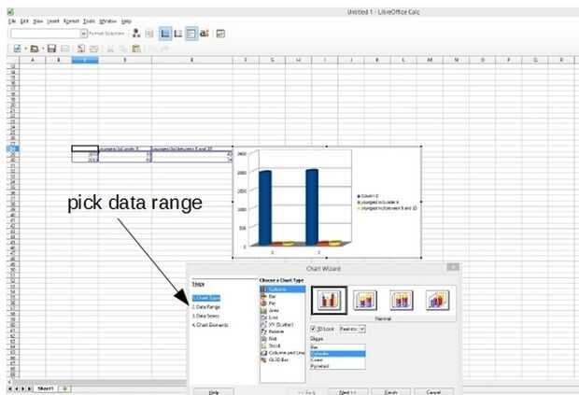Click the Print icon in standard toolbar
The image size is (579, 395).
[93, 49]
